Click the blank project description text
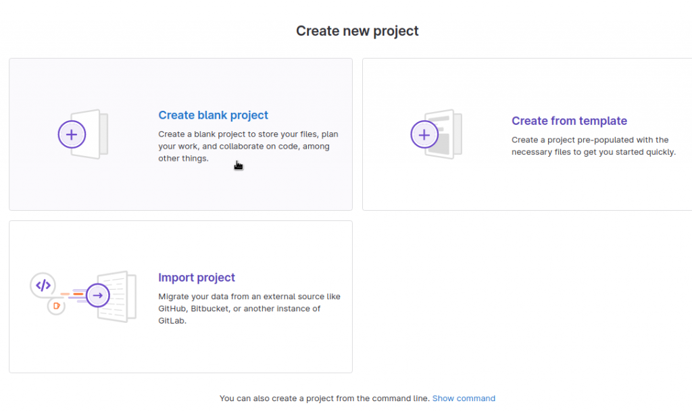This screenshot has height=412, width=692. click(246, 146)
